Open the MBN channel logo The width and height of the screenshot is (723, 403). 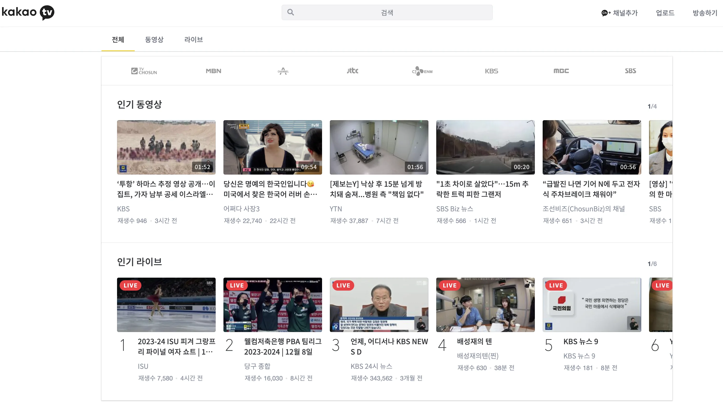tap(213, 71)
